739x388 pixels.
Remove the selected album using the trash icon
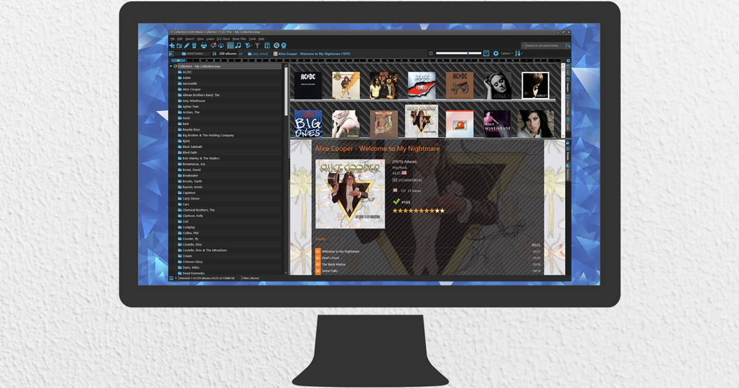tap(193, 45)
